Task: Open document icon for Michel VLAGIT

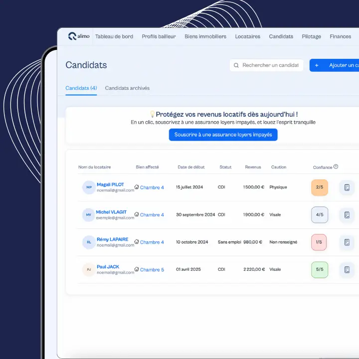Action: point(347,215)
